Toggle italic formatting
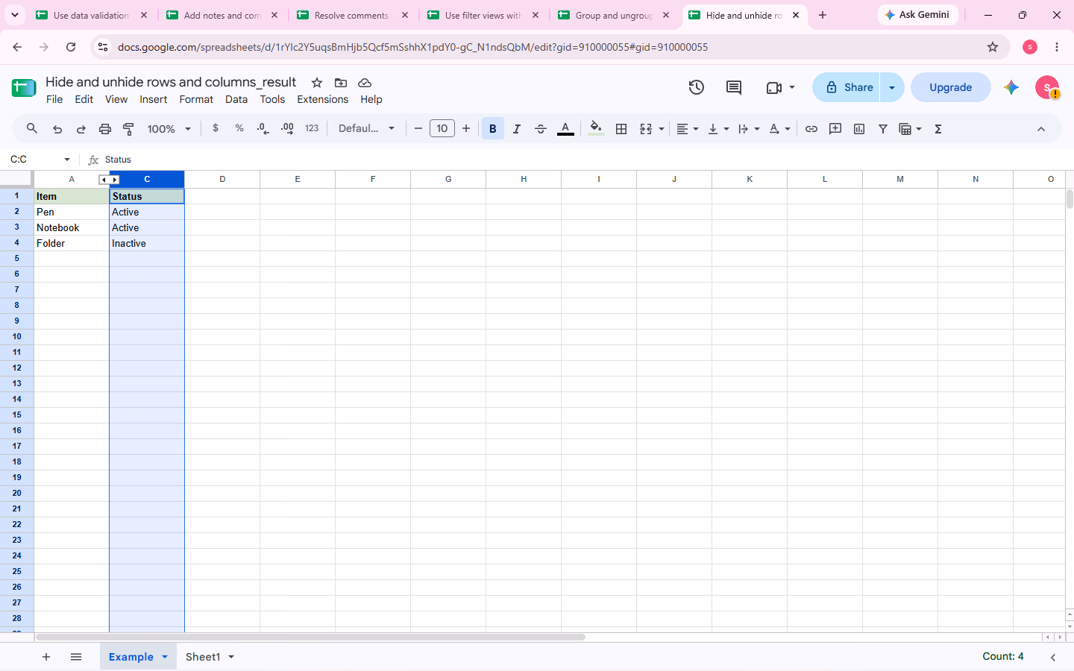This screenshot has height=671, width=1074. (517, 129)
